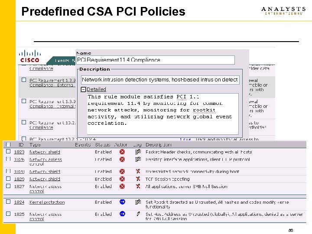The image size is (312, 234).
Task: Check PCI Requirement 1.3.9 External checkbox
Action: coord(24,80)
